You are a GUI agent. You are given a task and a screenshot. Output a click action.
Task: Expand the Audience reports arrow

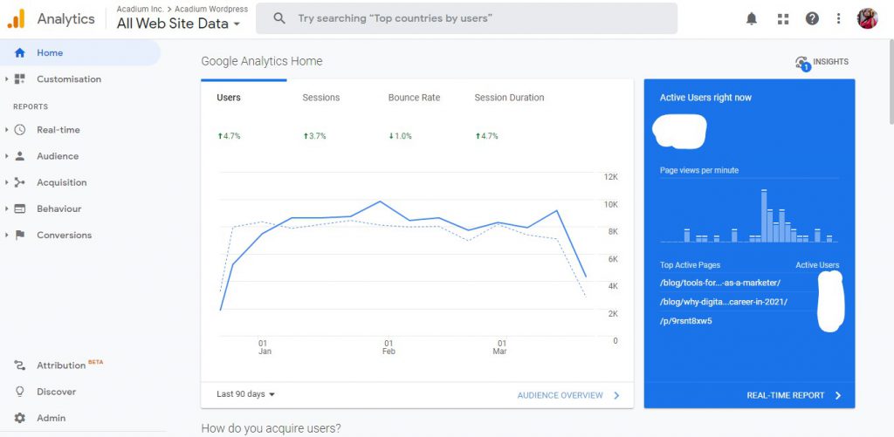tap(6, 156)
